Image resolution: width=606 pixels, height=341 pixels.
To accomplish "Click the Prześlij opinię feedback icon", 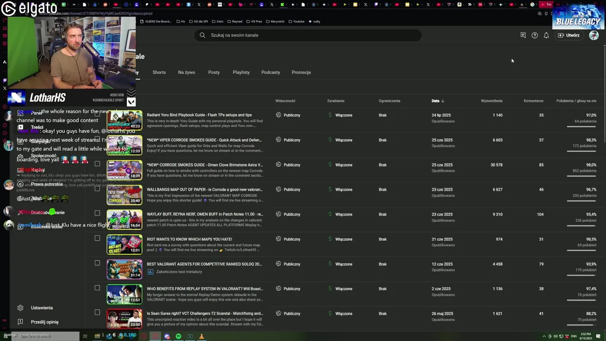I will [20, 322].
